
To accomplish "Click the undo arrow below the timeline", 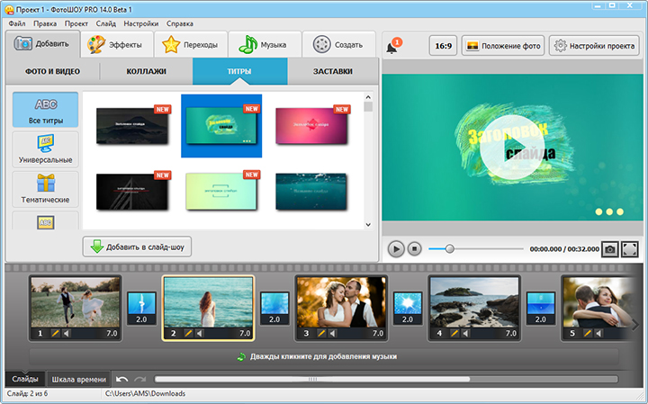I will (x=122, y=380).
